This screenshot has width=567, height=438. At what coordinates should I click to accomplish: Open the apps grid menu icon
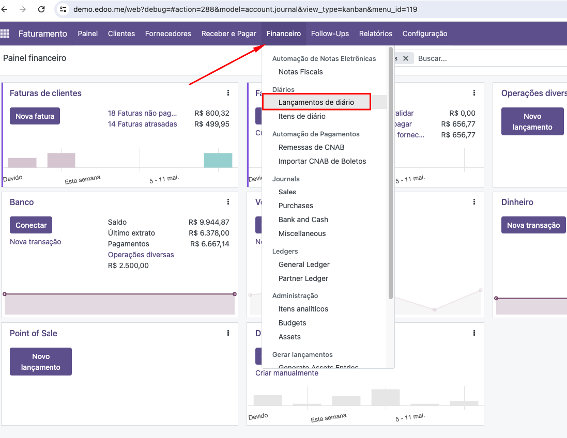click(x=4, y=34)
